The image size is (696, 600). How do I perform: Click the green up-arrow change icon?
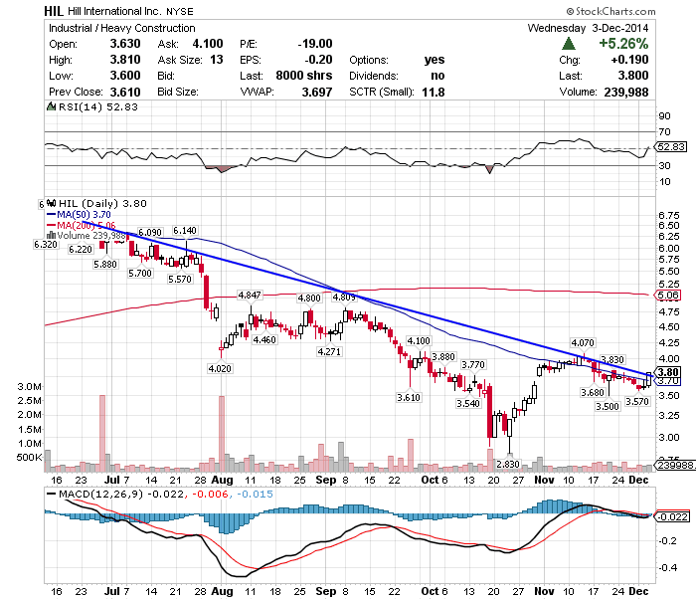click(x=569, y=44)
